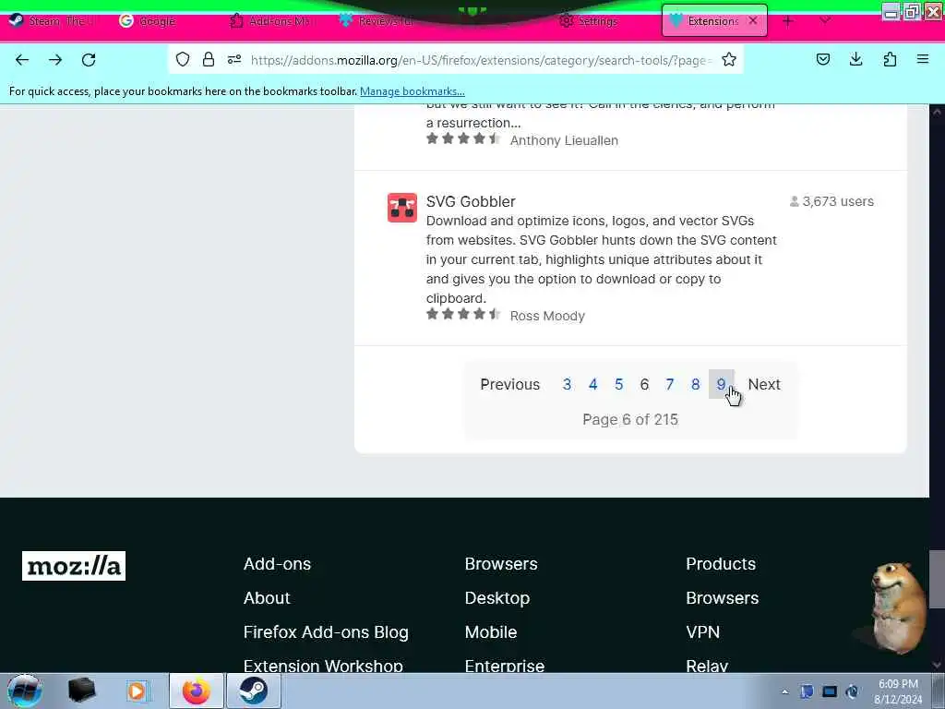List all tabs with the chevron
Viewport: 945px width, 709px height.
tap(825, 20)
